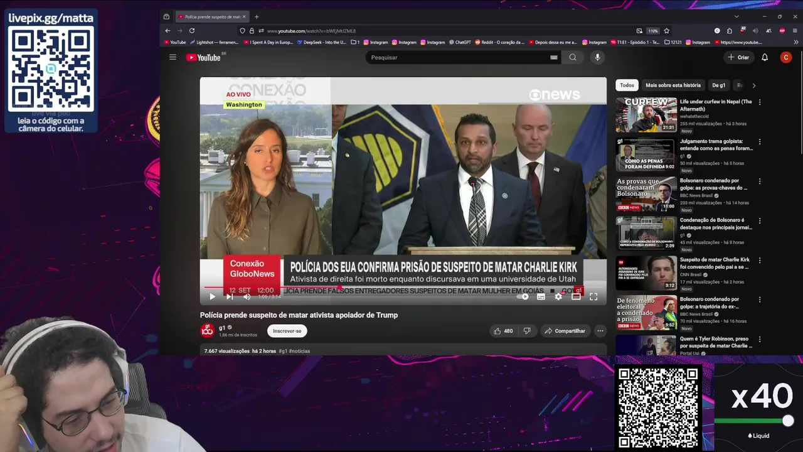Screen dimensions: 803x452
Task: Like the video (480 likes)
Action: pos(503,331)
